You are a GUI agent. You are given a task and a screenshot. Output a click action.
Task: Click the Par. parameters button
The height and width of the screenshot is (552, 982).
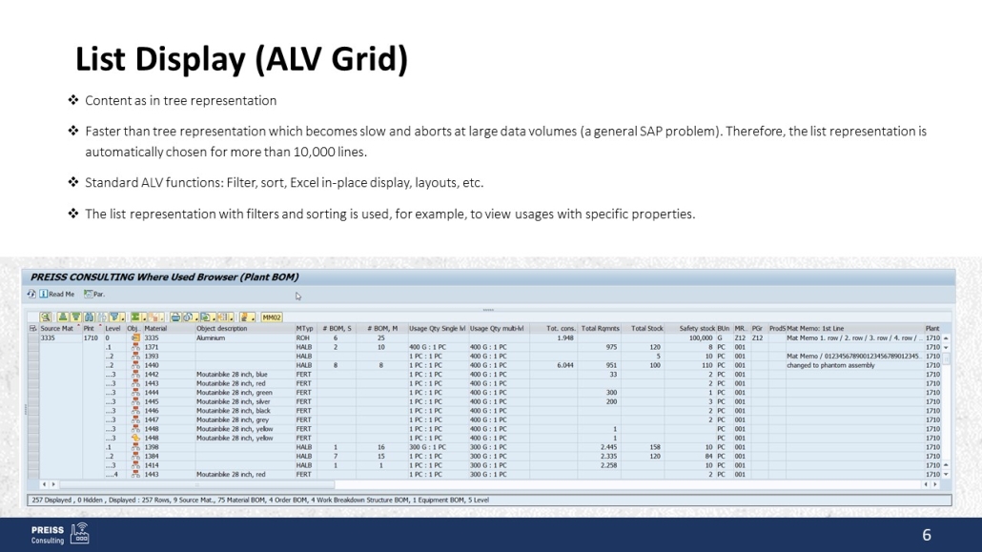pos(94,294)
